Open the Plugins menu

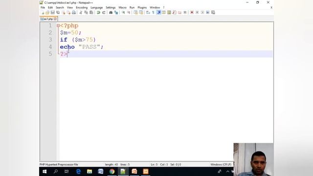(x=142, y=8)
